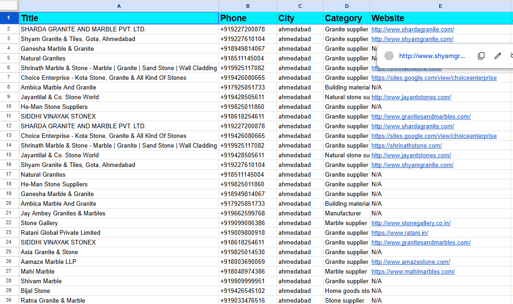Select column B header

click(x=248, y=6)
